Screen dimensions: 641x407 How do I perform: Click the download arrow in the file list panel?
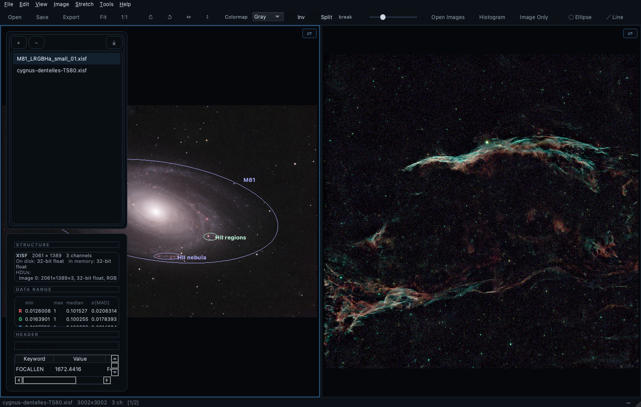[x=114, y=43]
